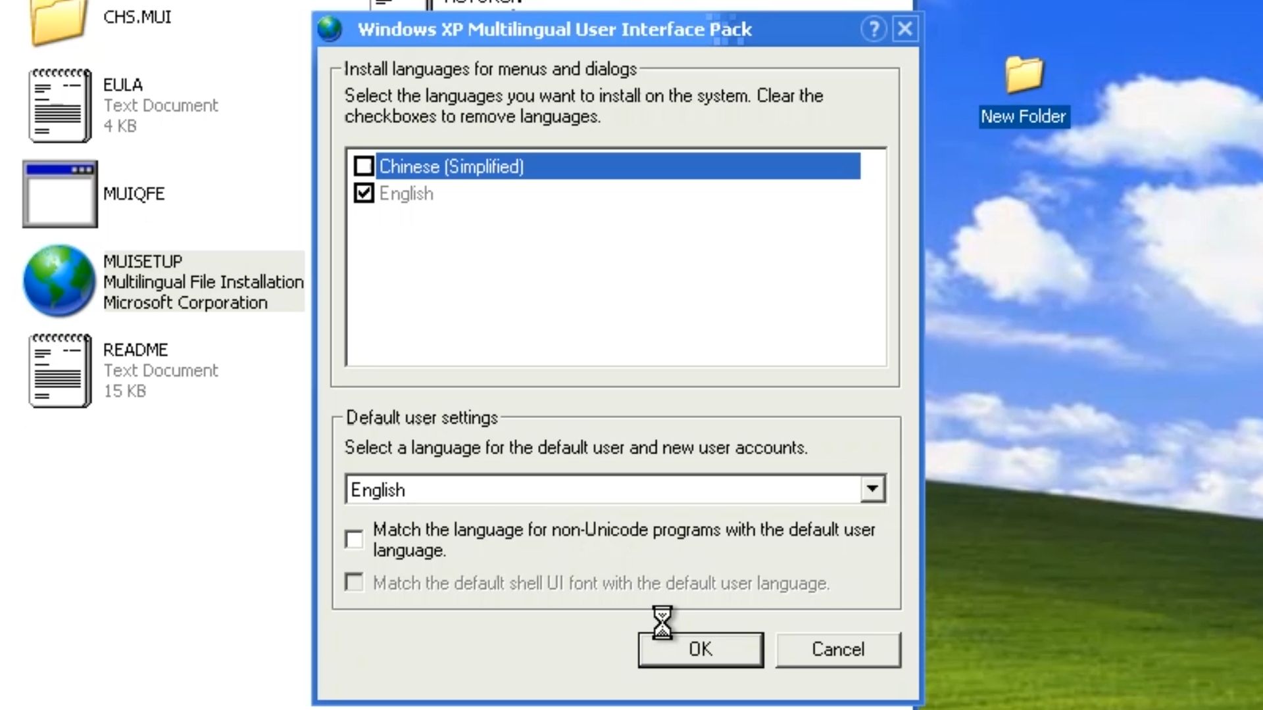Select the README text document icon
Viewport: 1263px width, 710px height.
[59, 370]
